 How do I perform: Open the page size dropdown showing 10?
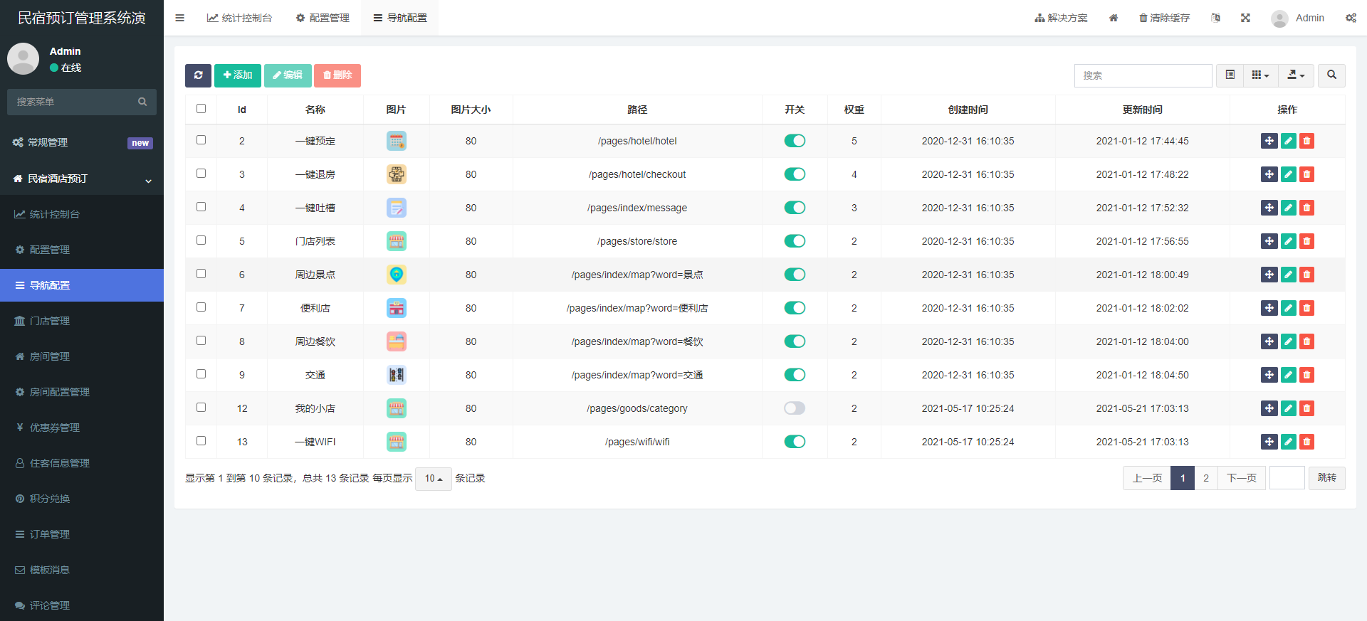tap(433, 479)
